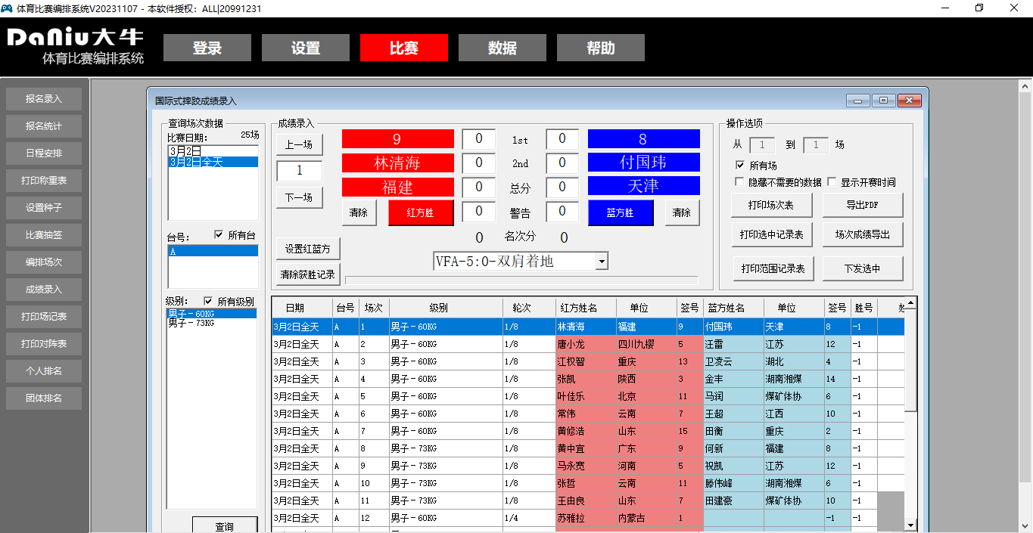
Task: Open the VFA-5:0-双肩着地 dropdown
Action: pos(600,260)
